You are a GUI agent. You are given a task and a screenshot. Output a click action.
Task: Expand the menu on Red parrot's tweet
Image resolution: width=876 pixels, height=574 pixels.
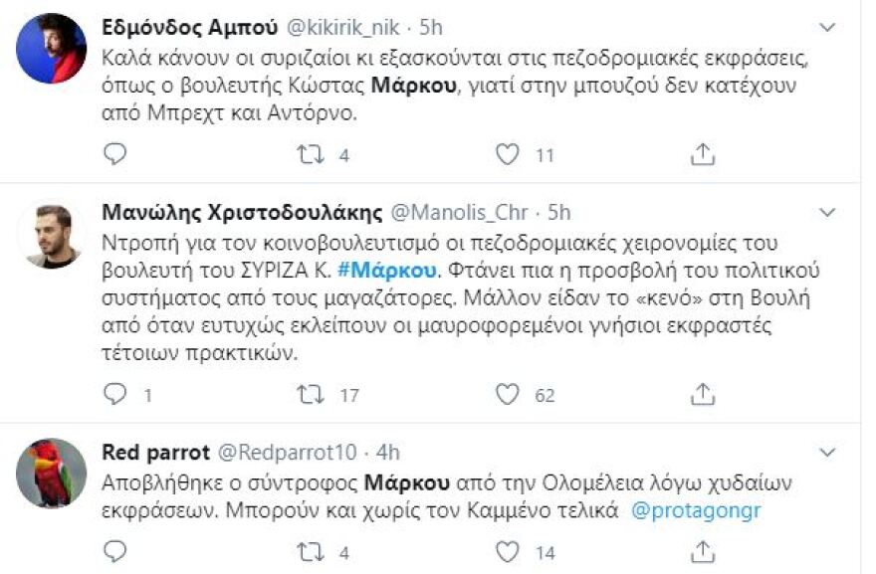[824, 453]
